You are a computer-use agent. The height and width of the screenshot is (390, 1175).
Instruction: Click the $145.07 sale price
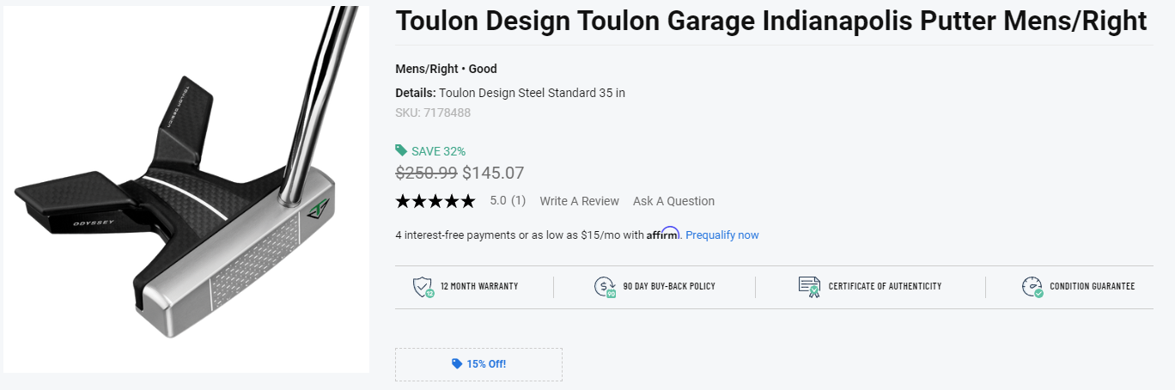(x=493, y=173)
